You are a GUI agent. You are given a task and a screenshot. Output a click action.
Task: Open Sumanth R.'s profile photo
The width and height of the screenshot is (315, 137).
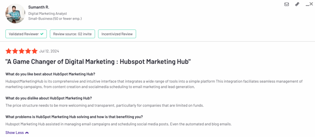(x=15, y=13)
